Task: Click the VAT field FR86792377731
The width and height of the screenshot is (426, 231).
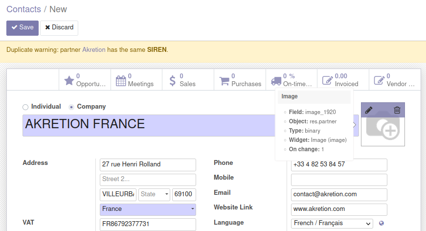Action: coord(148,225)
